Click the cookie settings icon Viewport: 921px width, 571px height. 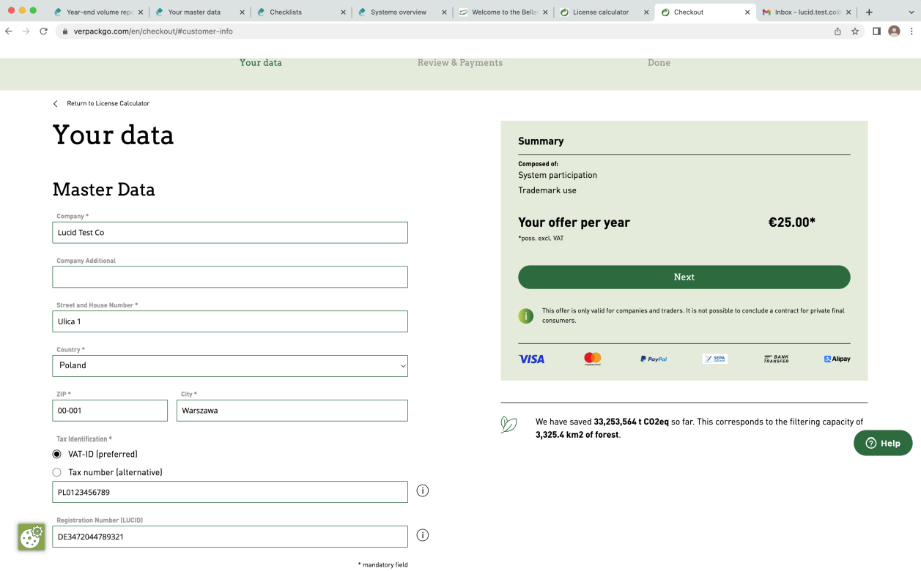click(32, 537)
